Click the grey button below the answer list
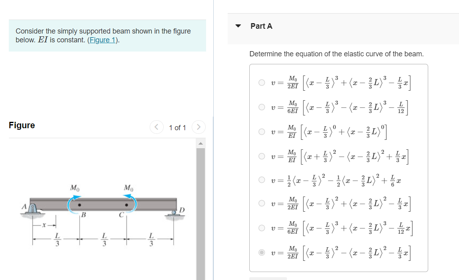The height and width of the screenshot is (280, 459). click(x=268, y=278)
